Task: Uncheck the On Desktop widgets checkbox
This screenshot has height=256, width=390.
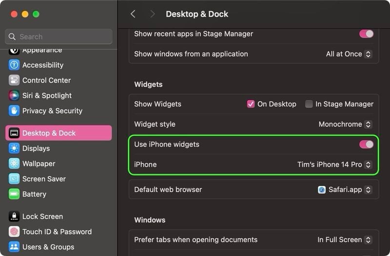Action: point(251,104)
